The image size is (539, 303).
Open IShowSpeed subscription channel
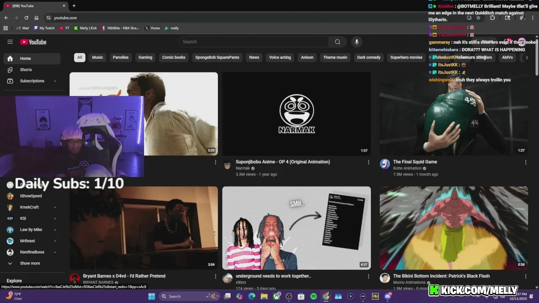33,196
